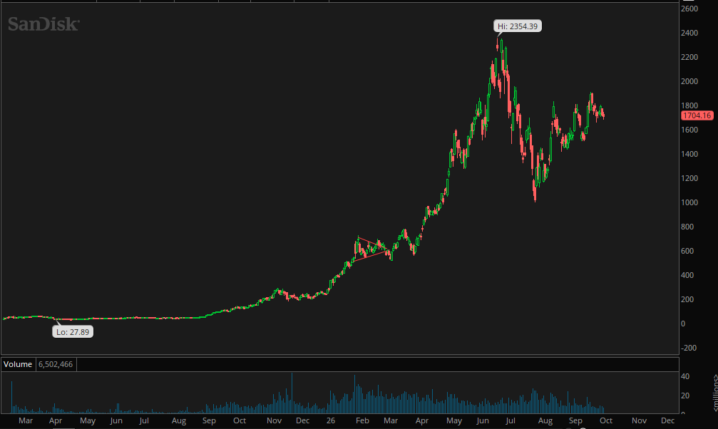Click the 2000 price axis label
This screenshot has height=429, width=718.
[689, 81]
